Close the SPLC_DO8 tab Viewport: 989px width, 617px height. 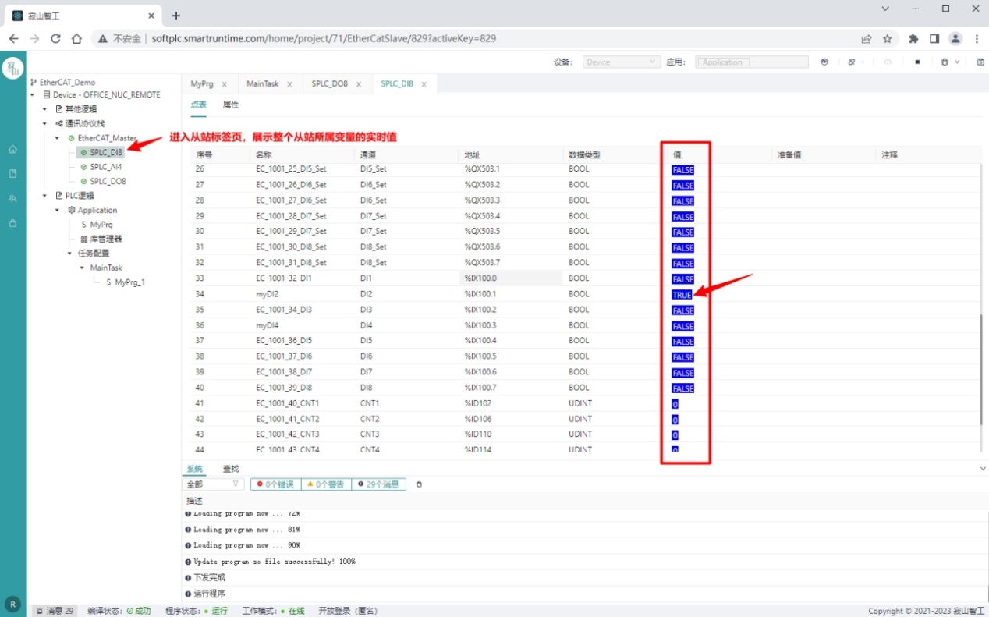click(359, 84)
